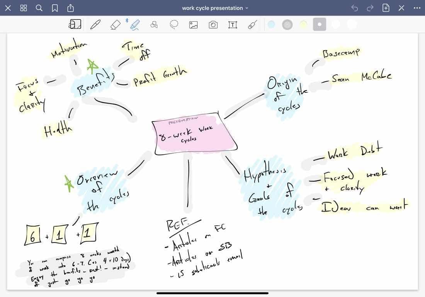Open the three-dot more options menu
The width and height of the screenshot is (425, 297).
pyautogui.click(x=417, y=8)
